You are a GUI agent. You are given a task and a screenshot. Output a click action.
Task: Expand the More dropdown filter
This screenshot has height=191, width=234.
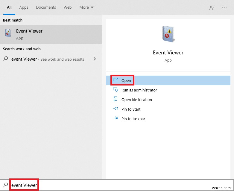pyautogui.click(x=86, y=7)
